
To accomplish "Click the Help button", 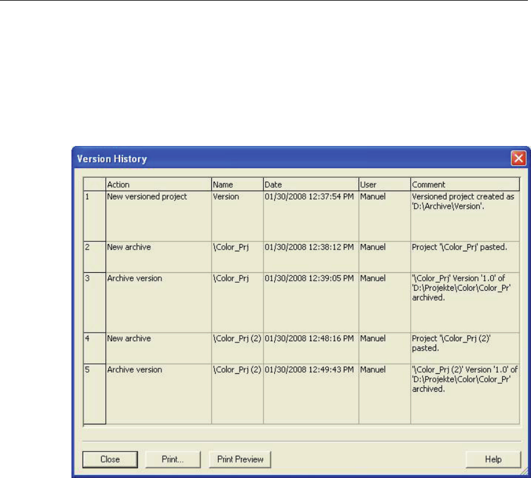I will click(x=493, y=460).
